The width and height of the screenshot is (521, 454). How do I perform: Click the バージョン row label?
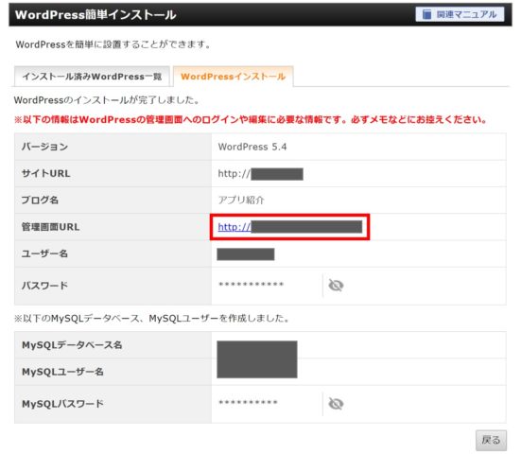pos(44,147)
